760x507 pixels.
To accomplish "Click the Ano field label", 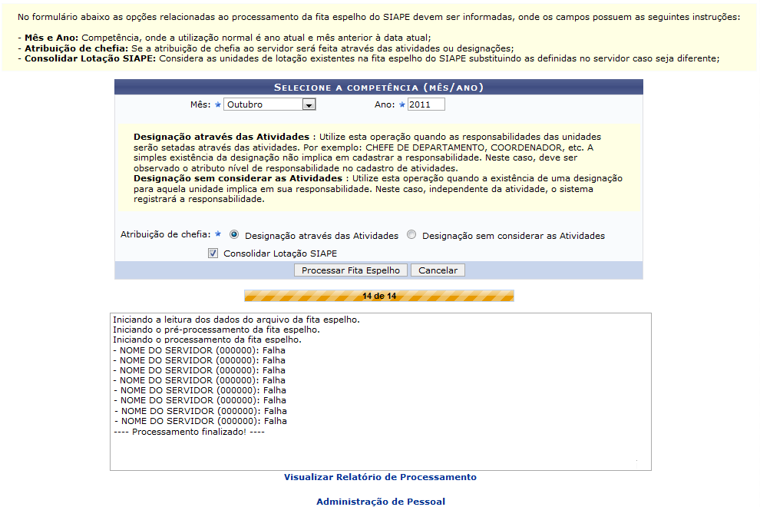I will click(384, 104).
